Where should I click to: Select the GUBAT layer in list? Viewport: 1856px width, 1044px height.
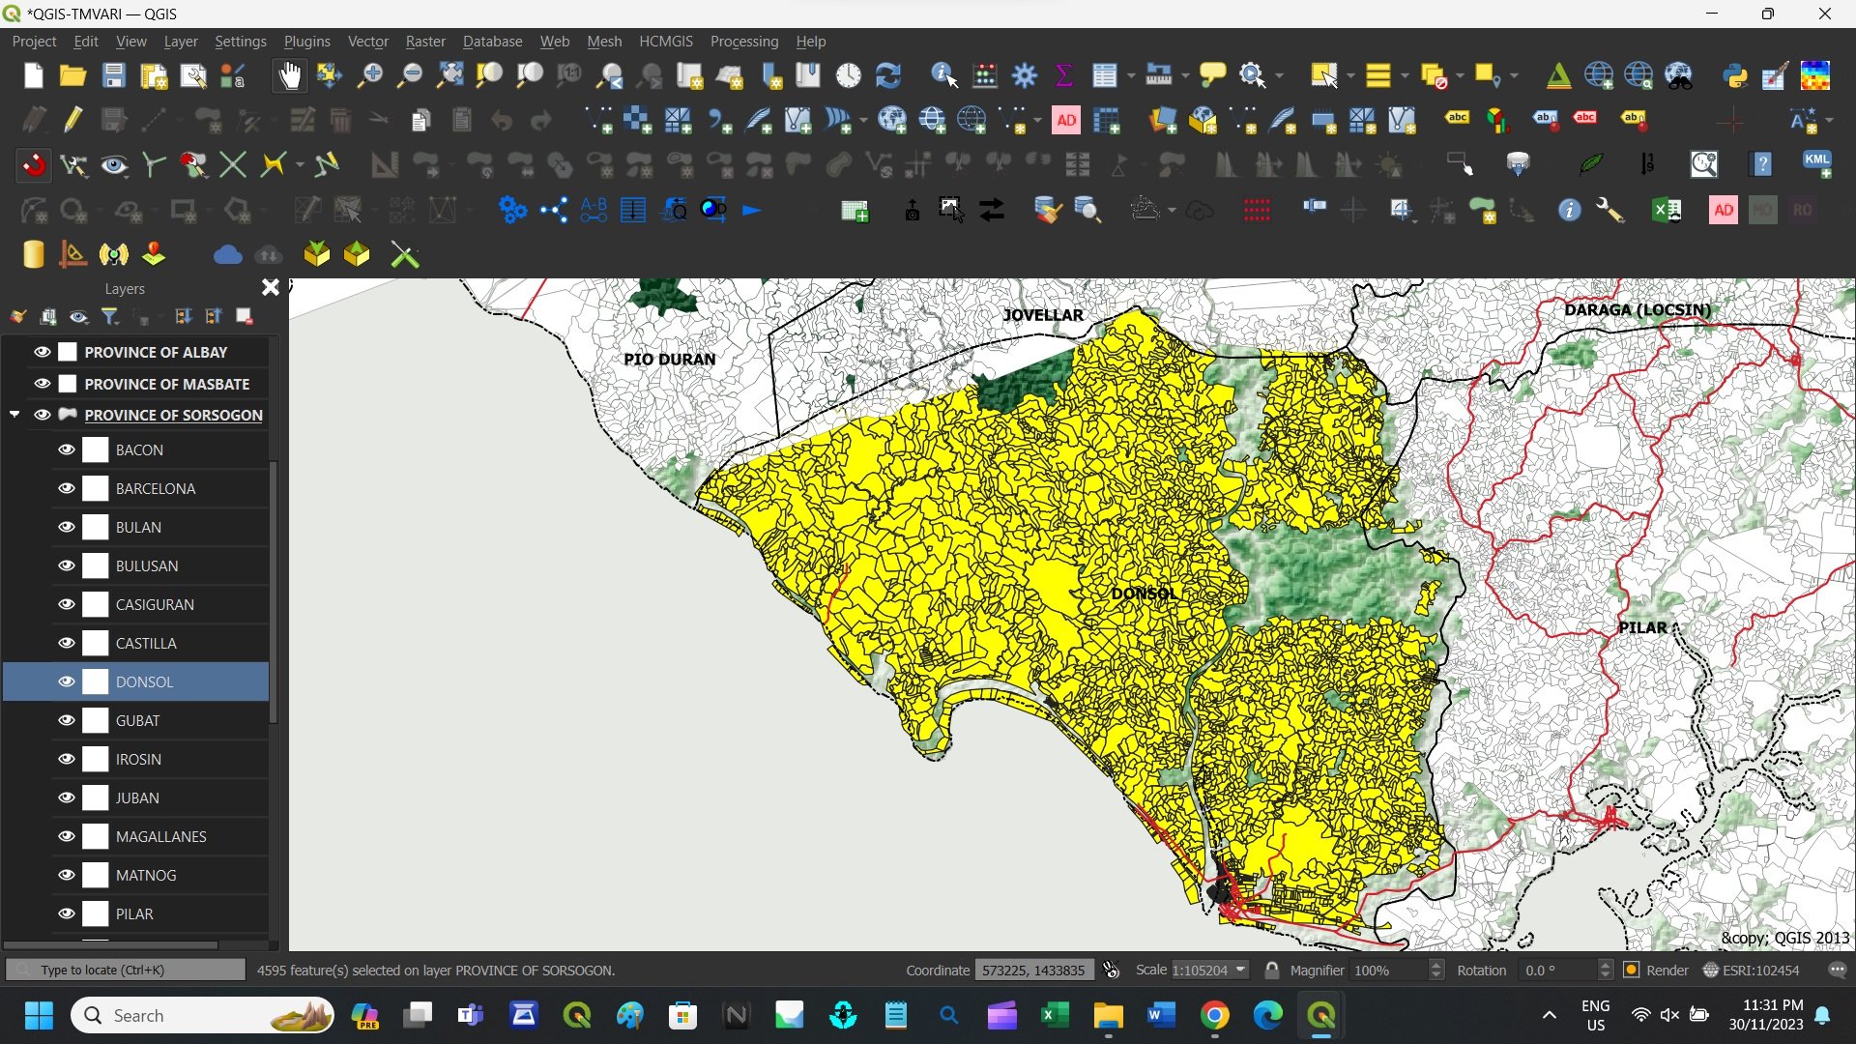tap(138, 720)
